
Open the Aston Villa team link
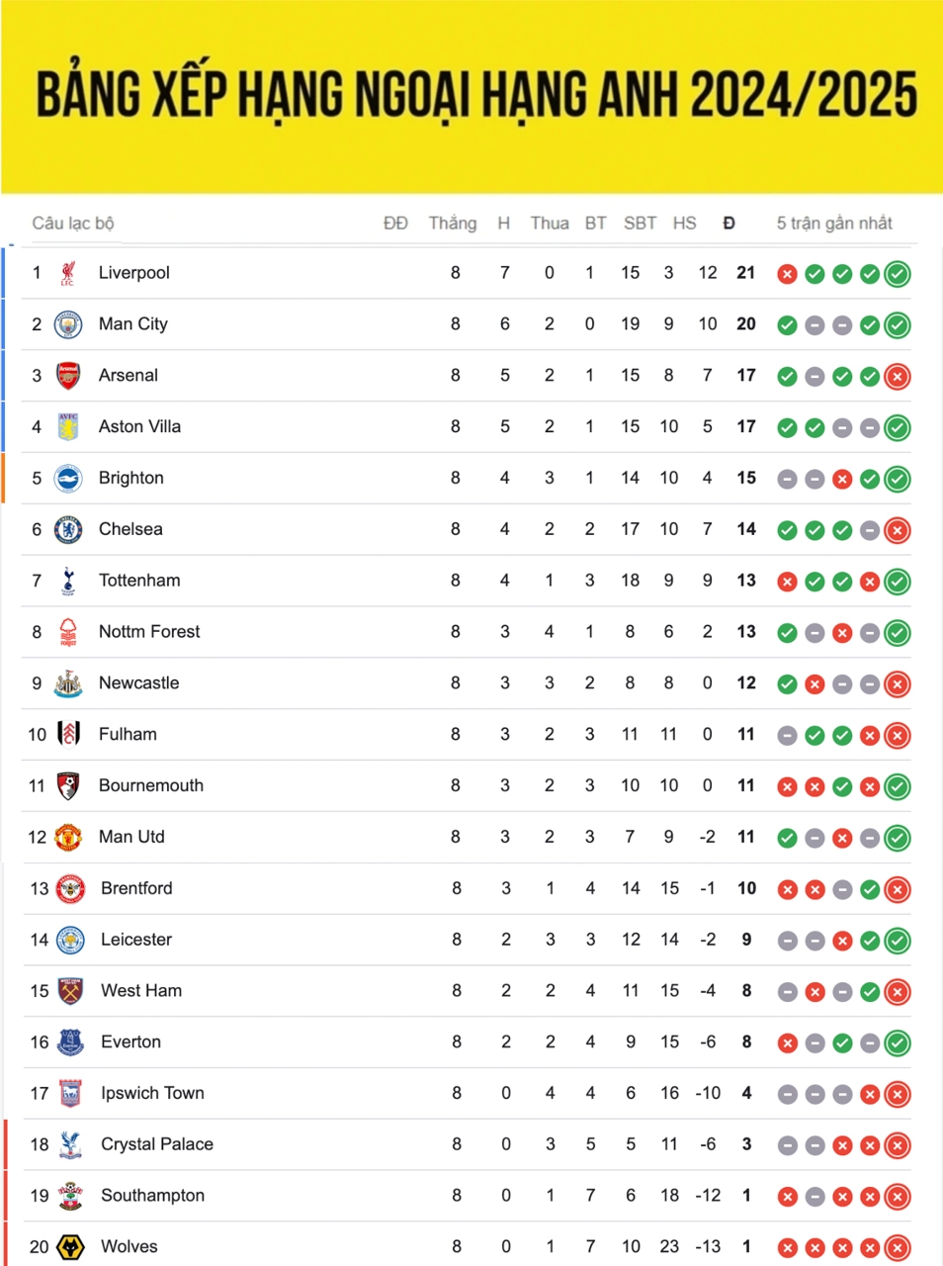click(139, 427)
